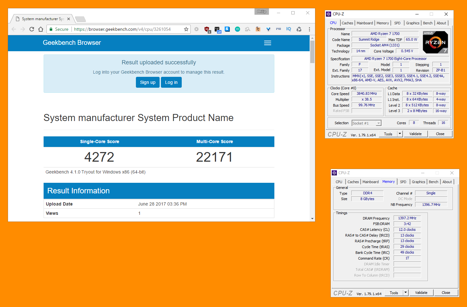Image resolution: width=467 pixels, height=307 pixels.
Task: Click the gray play-button extension icon
Action: 196,29
